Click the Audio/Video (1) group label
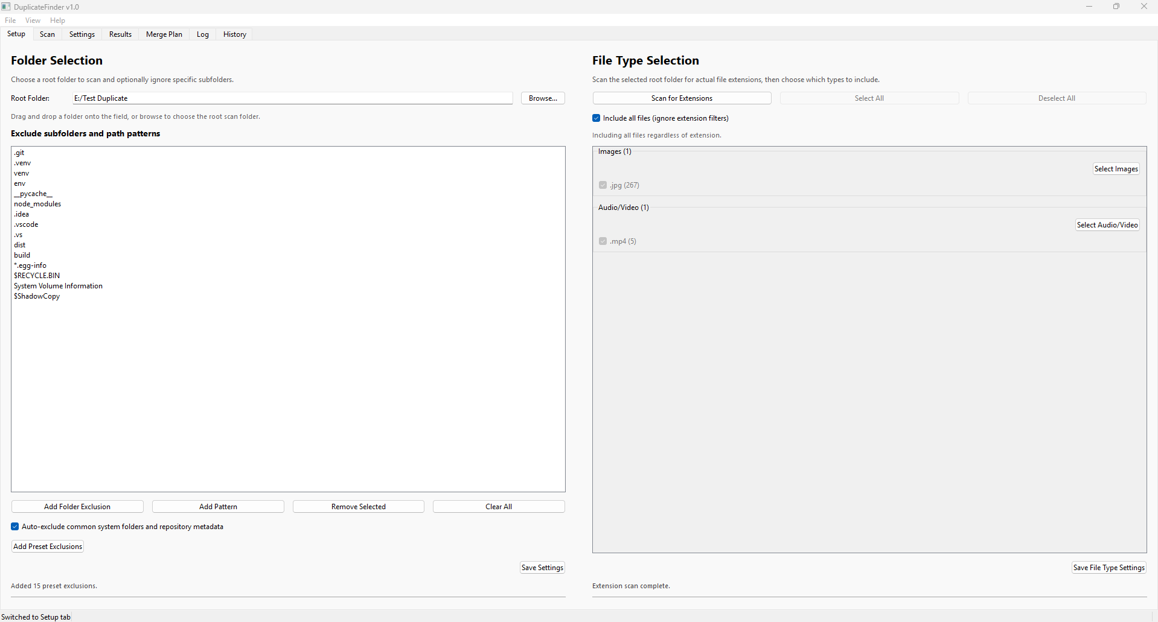Viewport: 1158px width, 622px height. tap(624, 208)
